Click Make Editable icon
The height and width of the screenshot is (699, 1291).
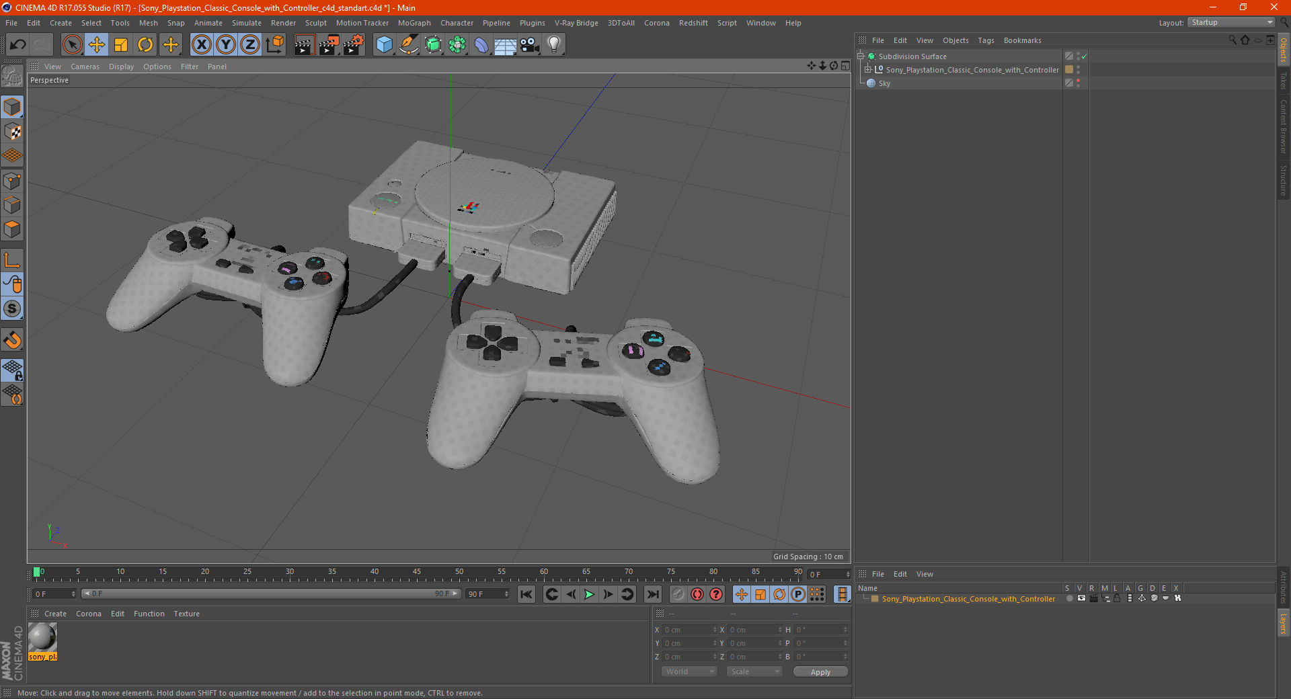click(12, 77)
